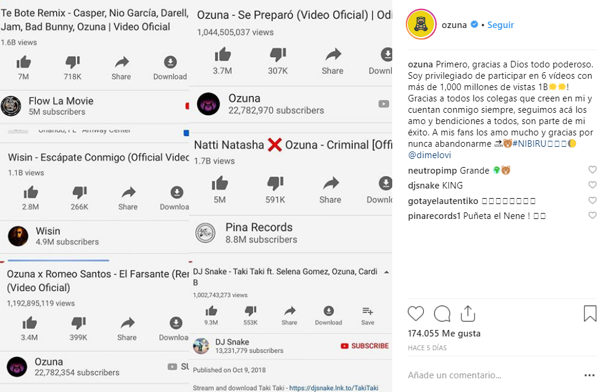
Task: Open the three-dot more options menu
Action: click(589, 375)
